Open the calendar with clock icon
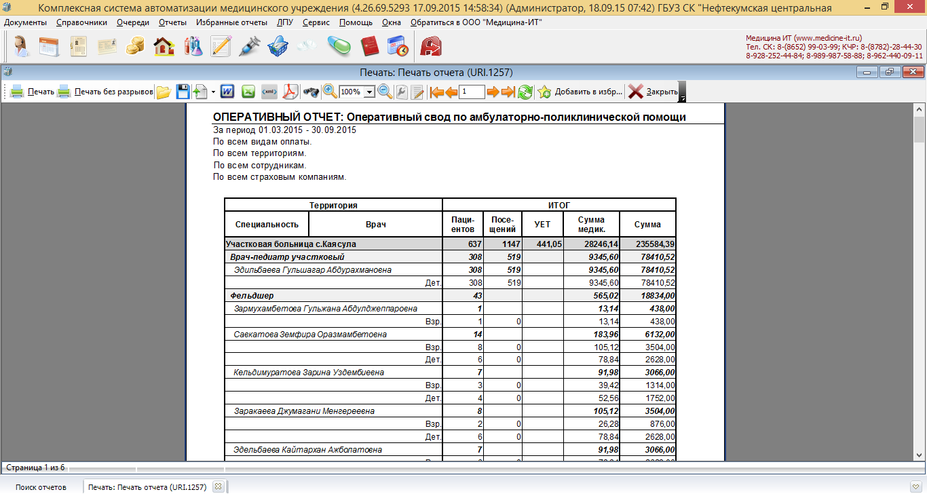The image size is (927, 494). pos(398,46)
